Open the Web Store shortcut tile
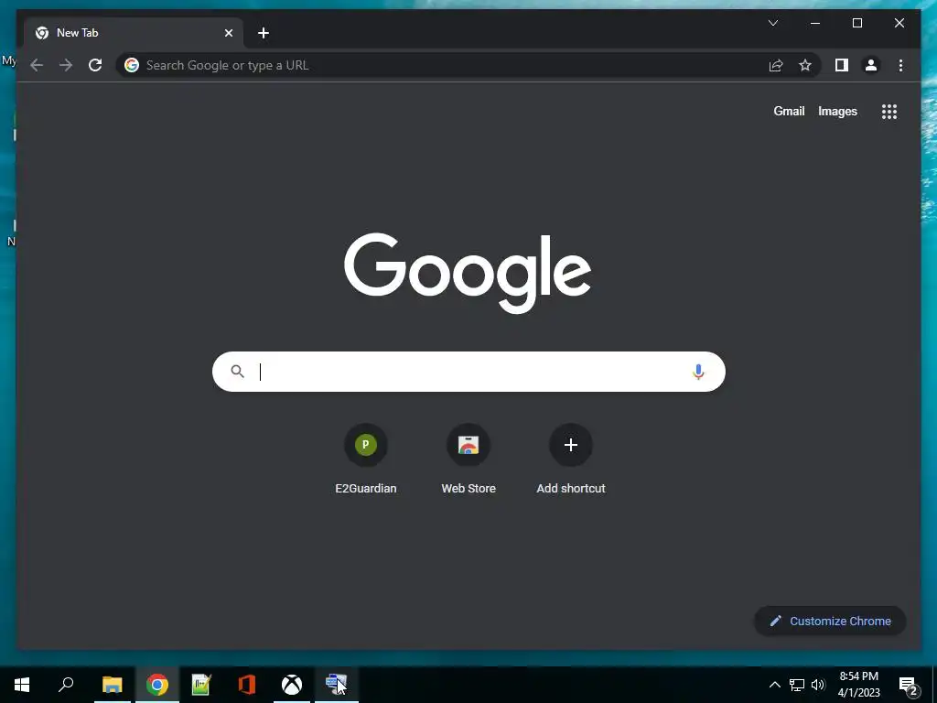 coord(468,460)
